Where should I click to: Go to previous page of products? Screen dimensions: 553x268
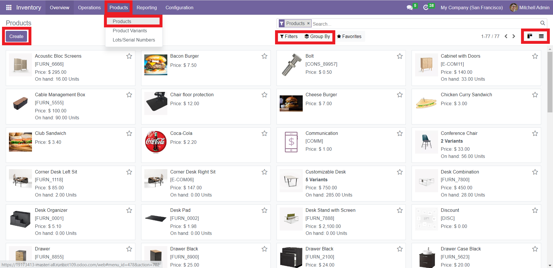coord(506,36)
